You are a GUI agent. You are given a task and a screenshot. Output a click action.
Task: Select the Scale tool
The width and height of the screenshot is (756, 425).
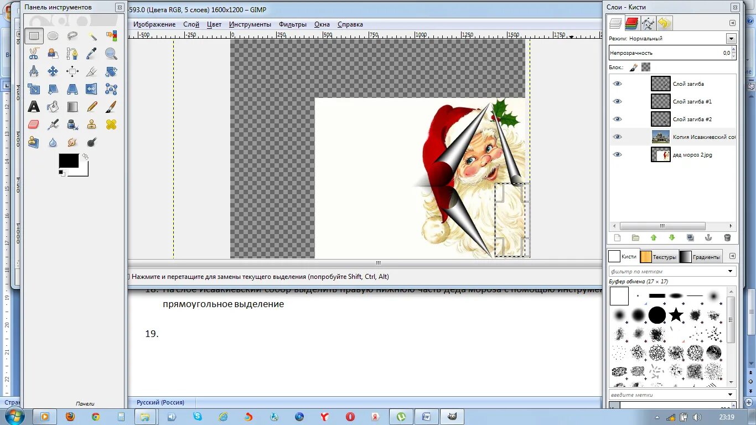(x=34, y=89)
